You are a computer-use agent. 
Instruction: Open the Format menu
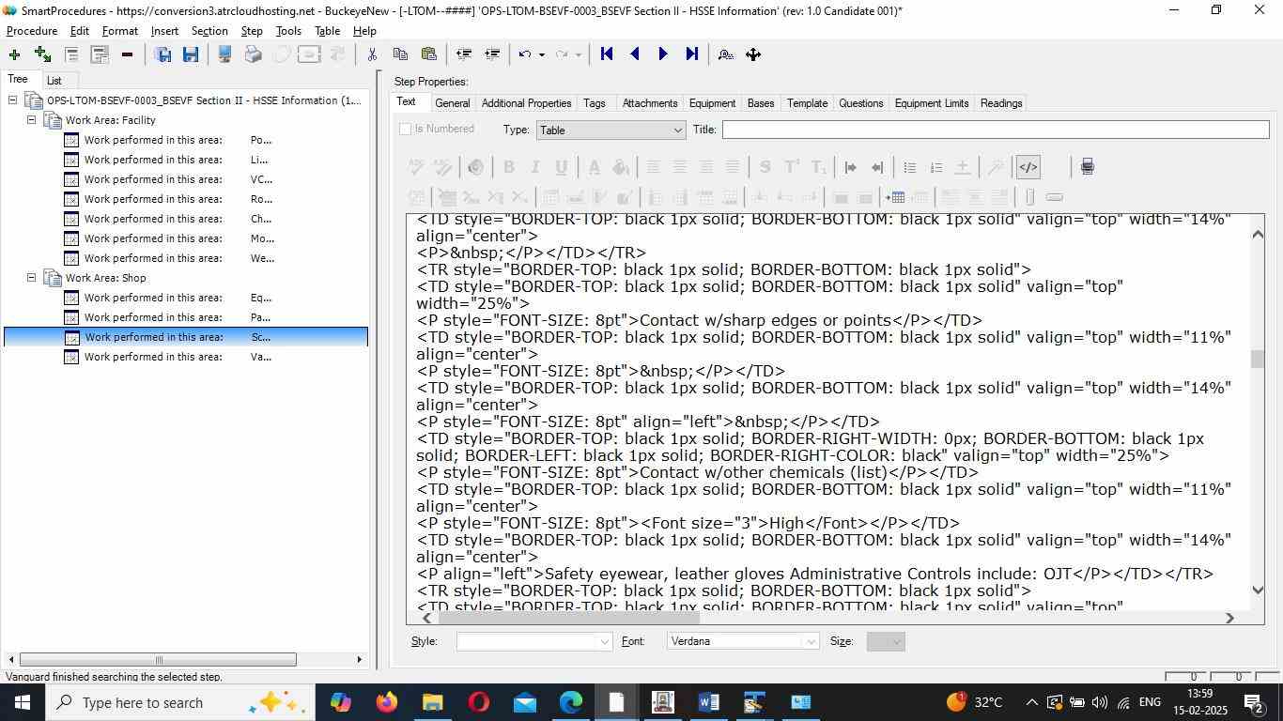(120, 31)
